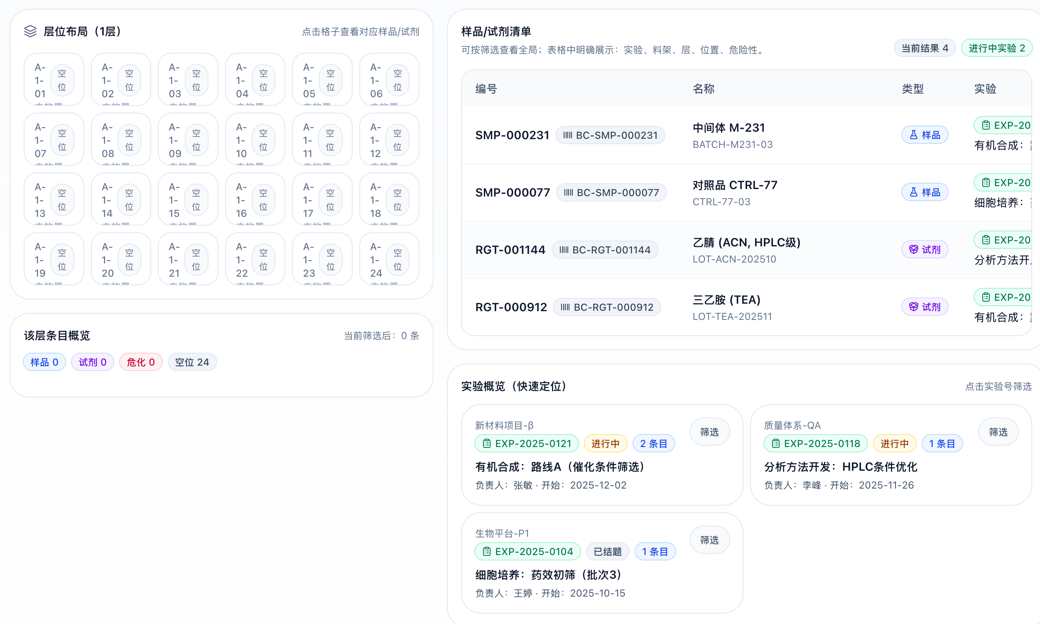Select grid slot A-1-14
This screenshot has width=1040, height=624.
point(121,199)
